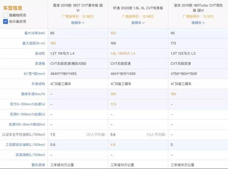Click the 实测0-100km/h加速(s) row label
This screenshot has height=169, width=228.
click(x=27, y=114)
